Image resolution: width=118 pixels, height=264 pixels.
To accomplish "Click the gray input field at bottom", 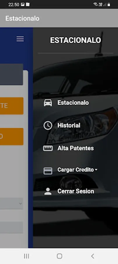I will click(x=11, y=227).
